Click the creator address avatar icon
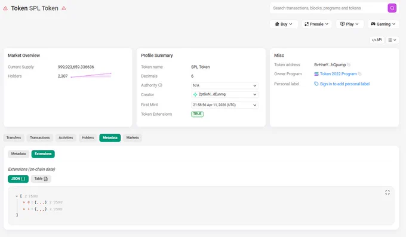Viewport: 406px width, 237px height. (195, 94)
